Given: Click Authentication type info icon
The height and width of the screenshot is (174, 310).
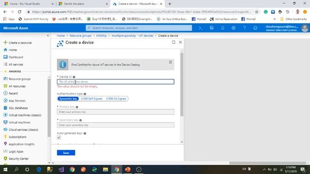Looking at the screenshot, I should pyautogui.click(x=85, y=94).
